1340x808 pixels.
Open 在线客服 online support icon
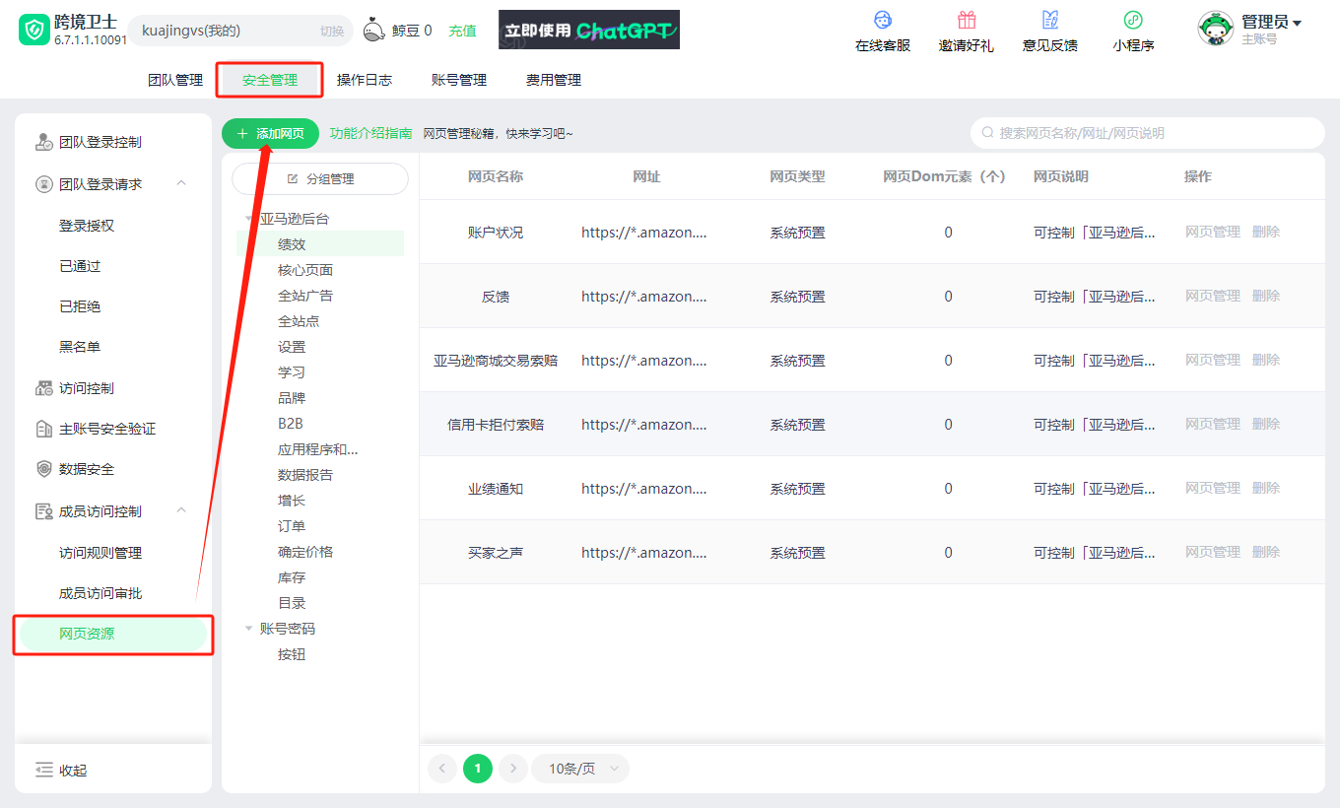click(x=883, y=20)
